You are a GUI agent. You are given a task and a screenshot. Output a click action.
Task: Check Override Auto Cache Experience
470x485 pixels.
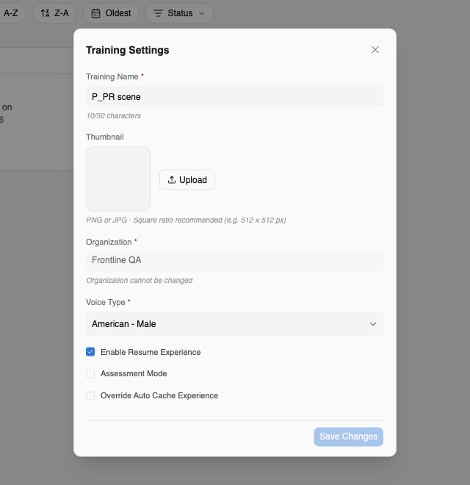[90, 395]
